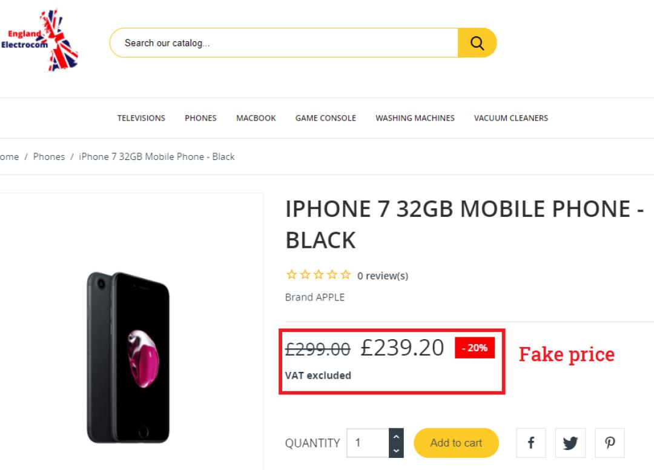Go to the MacBook category
This screenshot has height=470, width=654.
[256, 118]
